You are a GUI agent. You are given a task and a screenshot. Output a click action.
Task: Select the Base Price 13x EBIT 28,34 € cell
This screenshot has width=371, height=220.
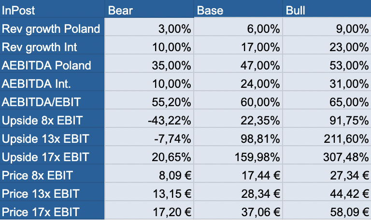click(238, 192)
